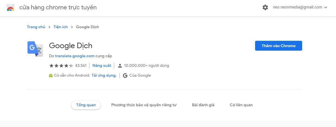Click the Thêm vào Chrome button
Viewport: 336px width, 127px height.
click(x=278, y=46)
